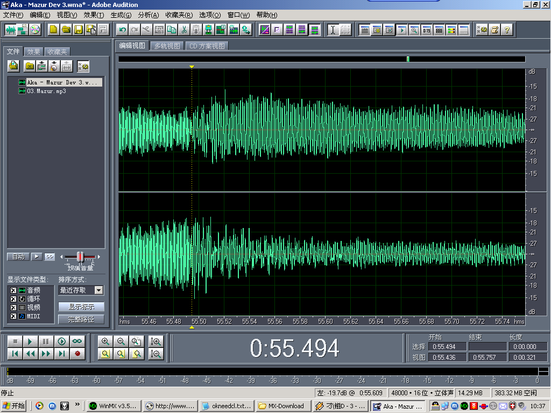Click preview play button in Files panel

37,257
